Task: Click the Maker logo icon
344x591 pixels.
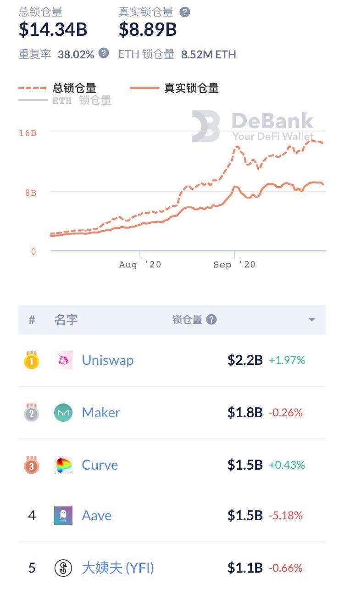Action: coord(63,413)
